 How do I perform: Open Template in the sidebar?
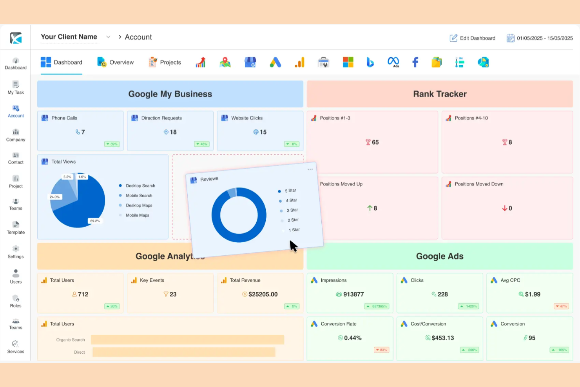coord(16,228)
